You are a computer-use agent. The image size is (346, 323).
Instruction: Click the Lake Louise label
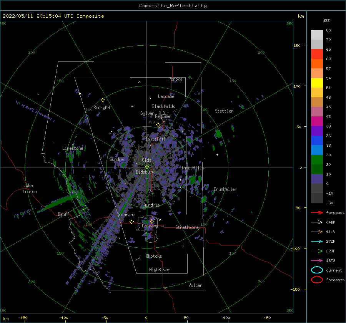(x=30, y=189)
